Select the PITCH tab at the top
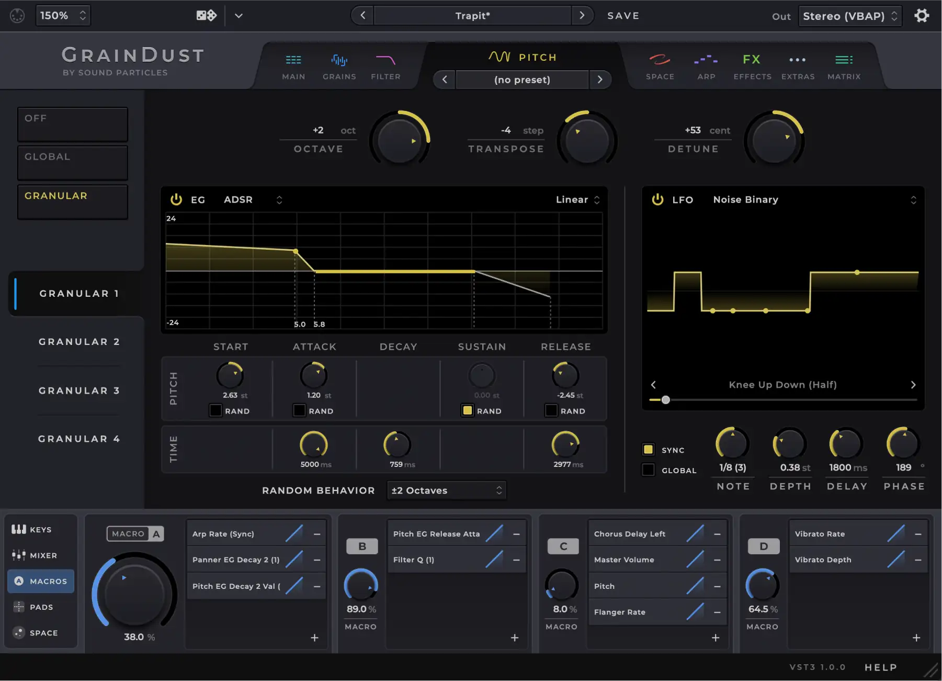Screen dimensions: 942x681 (523, 57)
